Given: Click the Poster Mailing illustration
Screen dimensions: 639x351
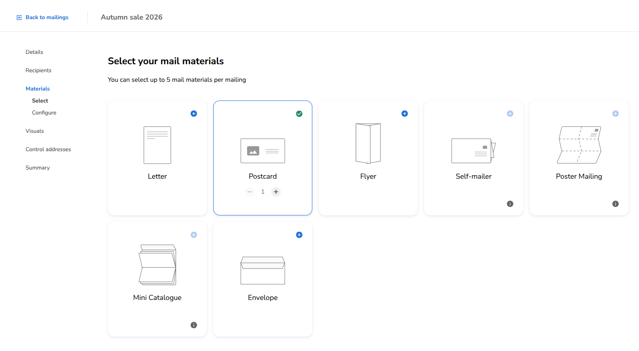Looking at the screenshot, I should pos(579,145).
